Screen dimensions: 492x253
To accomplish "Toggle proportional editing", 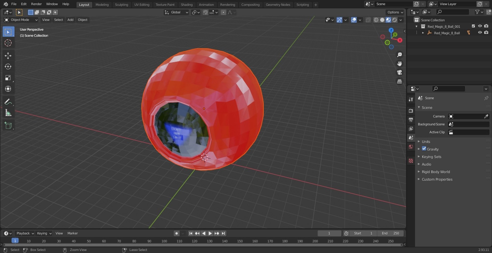I will (x=223, y=12).
